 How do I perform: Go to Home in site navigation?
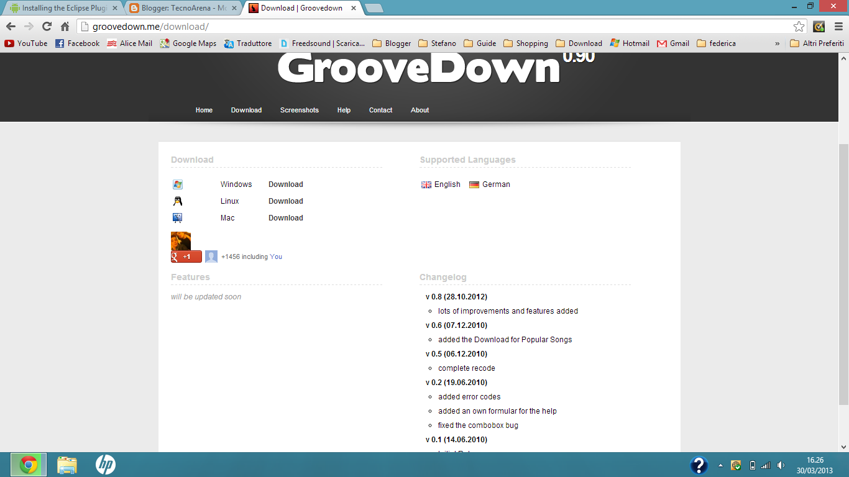pyautogui.click(x=204, y=110)
